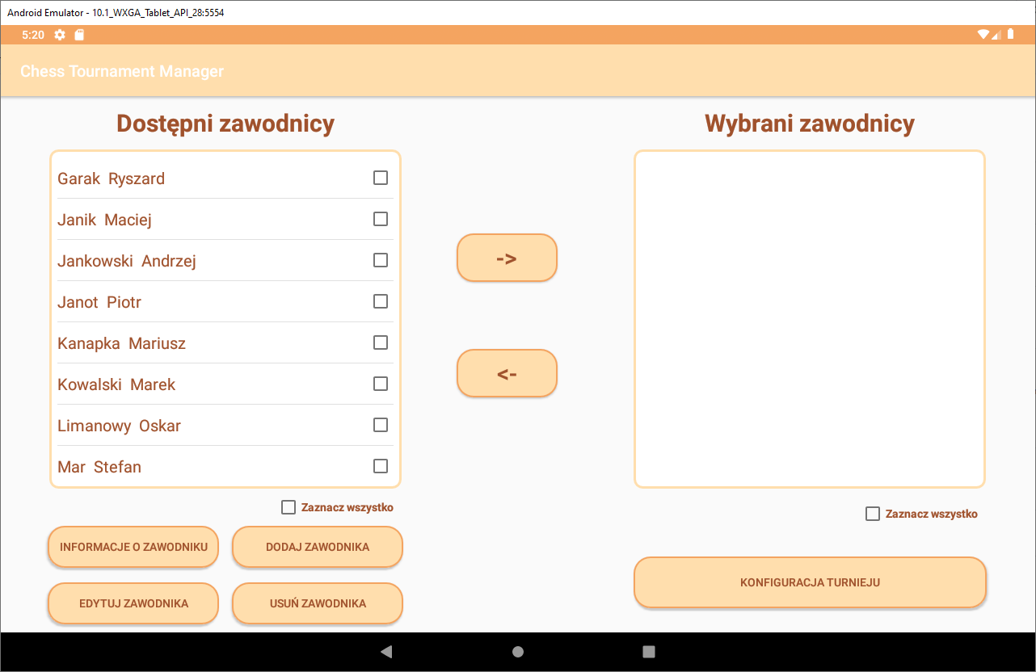Select the Mar Stefan name
The width and height of the screenshot is (1036, 672).
[99, 467]
